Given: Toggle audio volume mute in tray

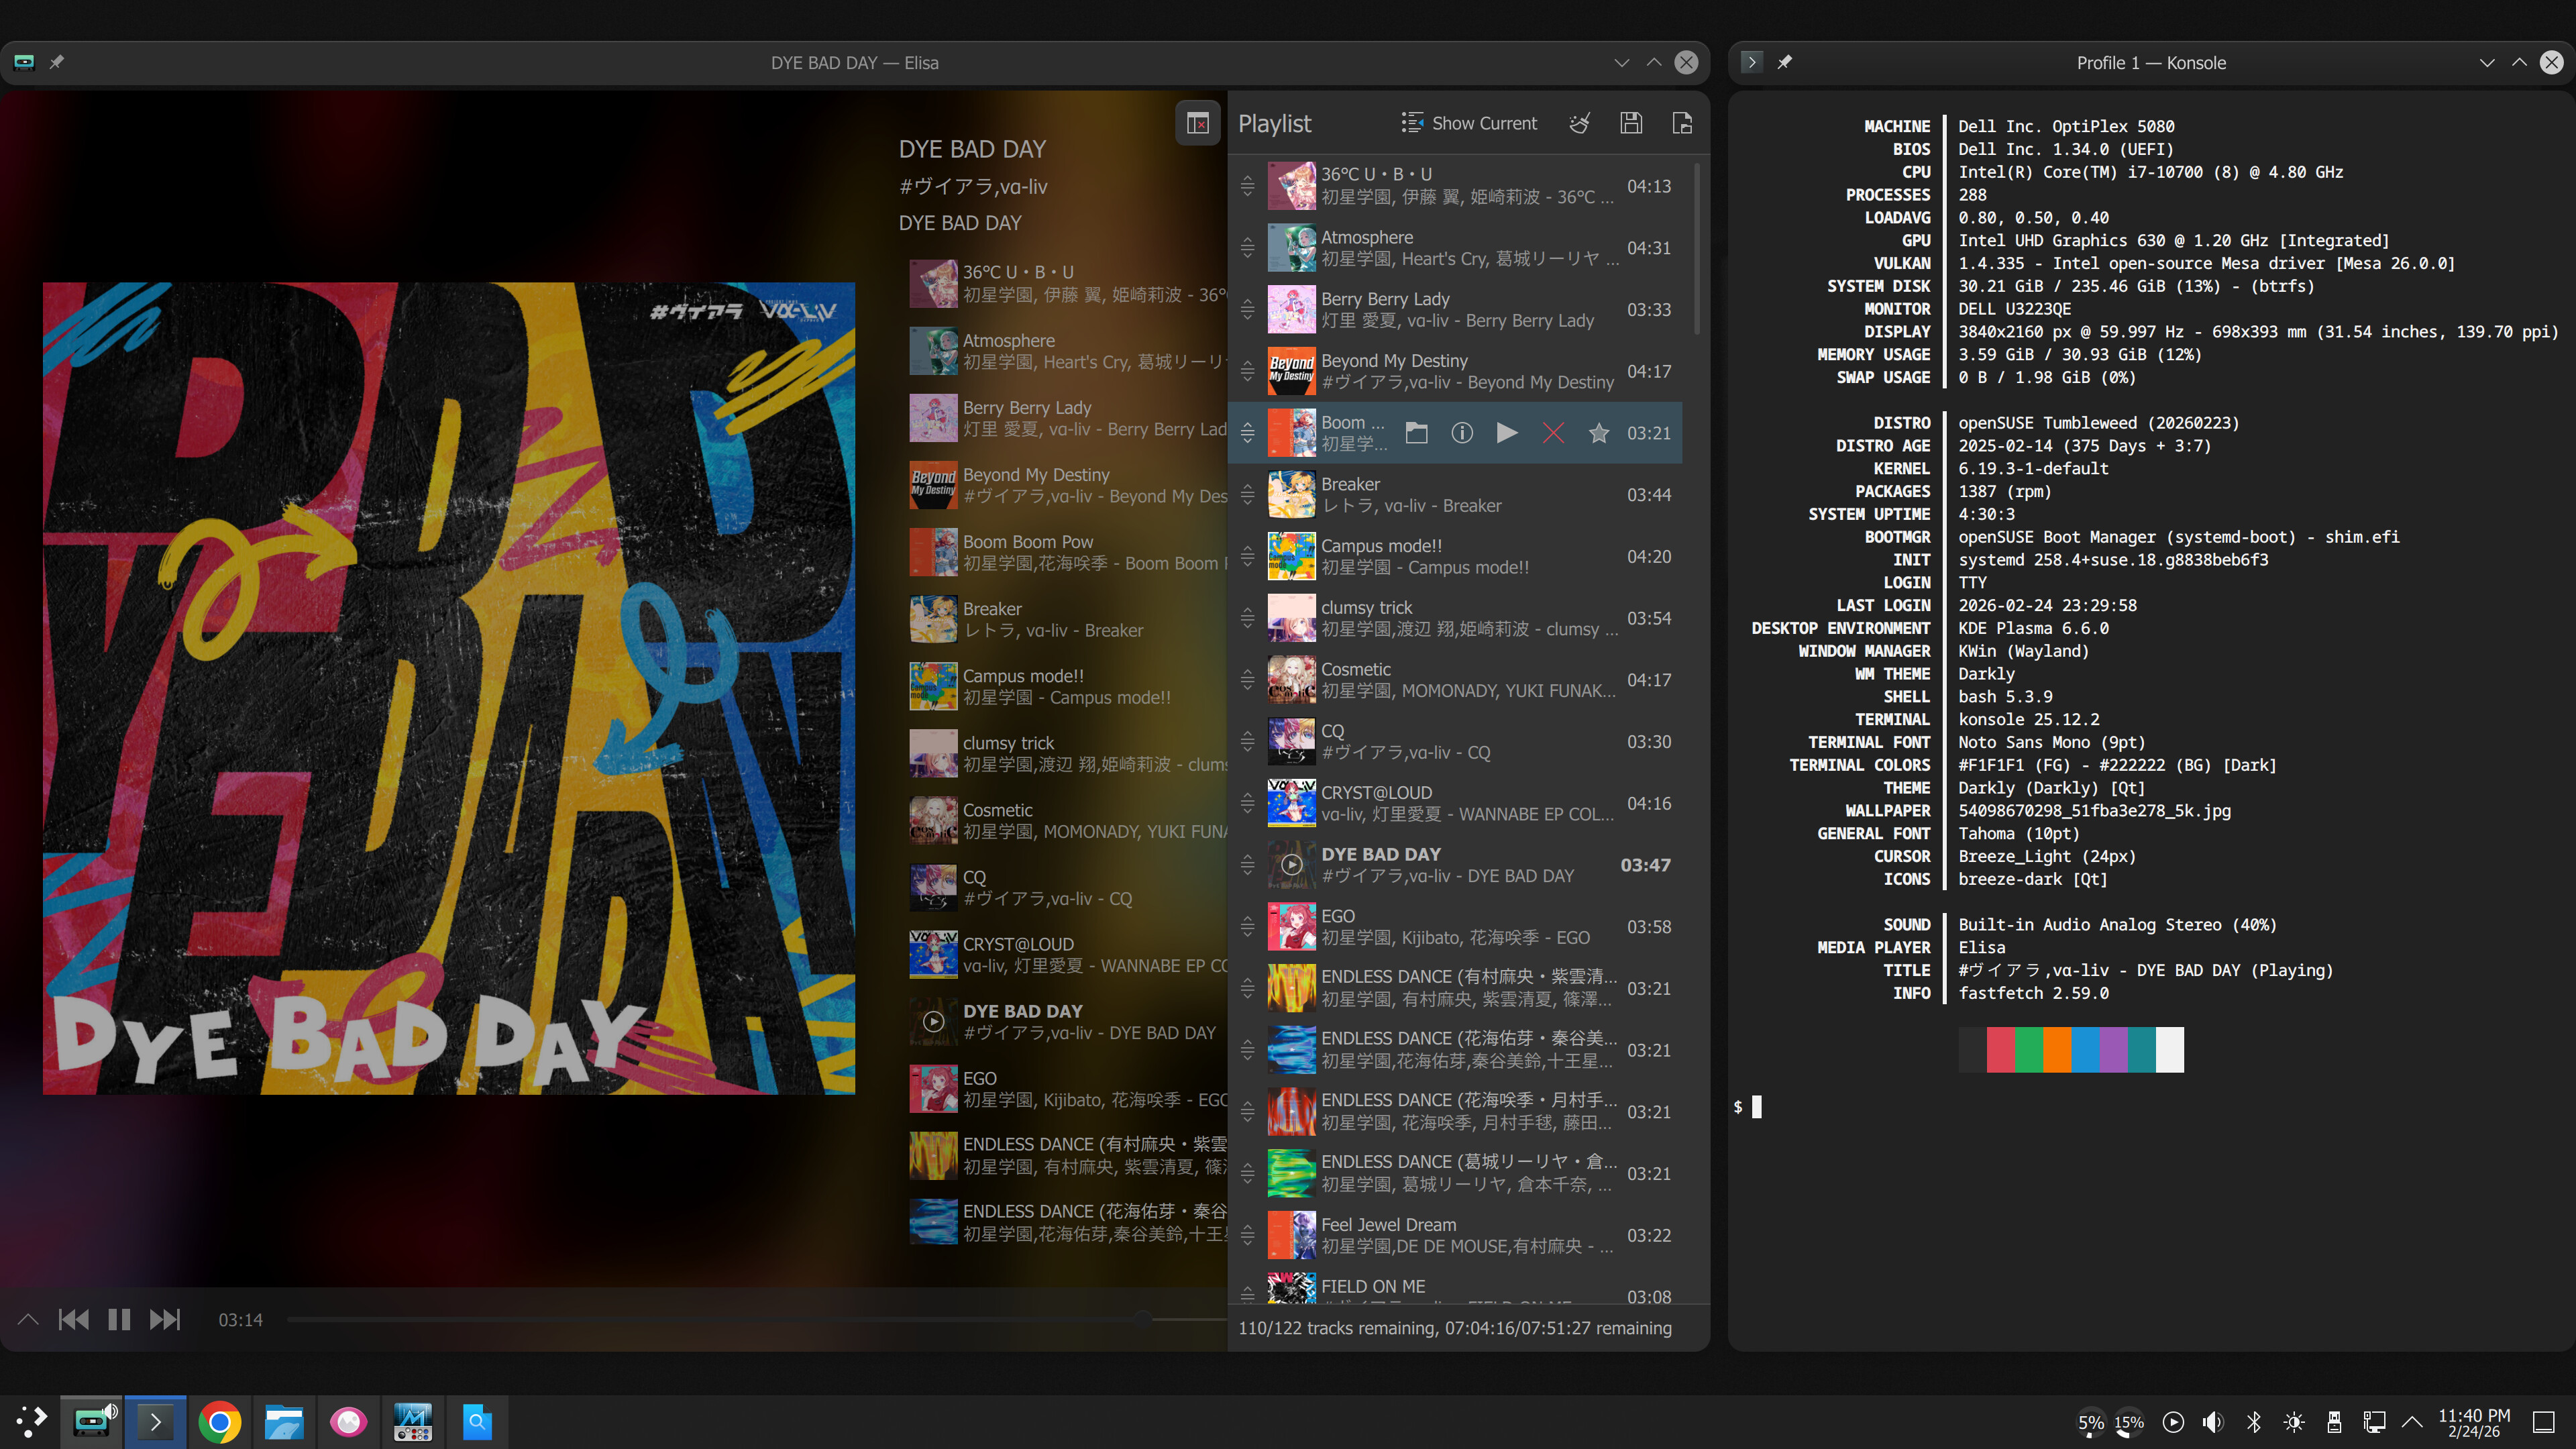Looking at the screenshot, I should (2213, 1422).
